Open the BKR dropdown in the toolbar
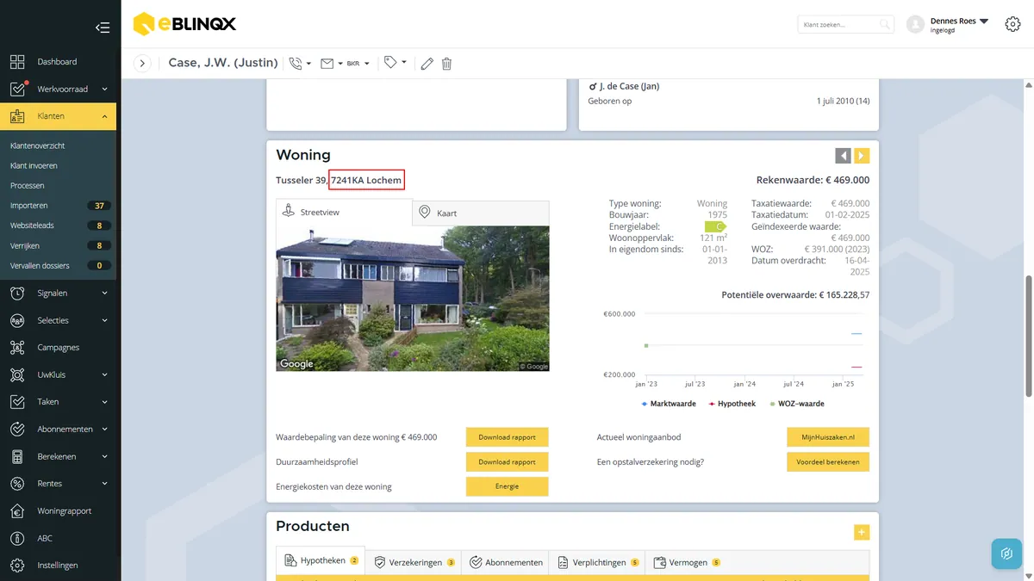This screenshot has width=1034, height=581. (x=358, y=63)
